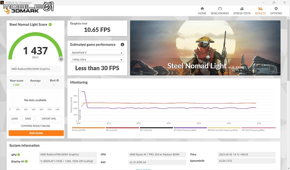The width and height of the screenshot is (290, 170).
Task: Click the 10.65 FPS graphics test value
Action: click(97, 30)
